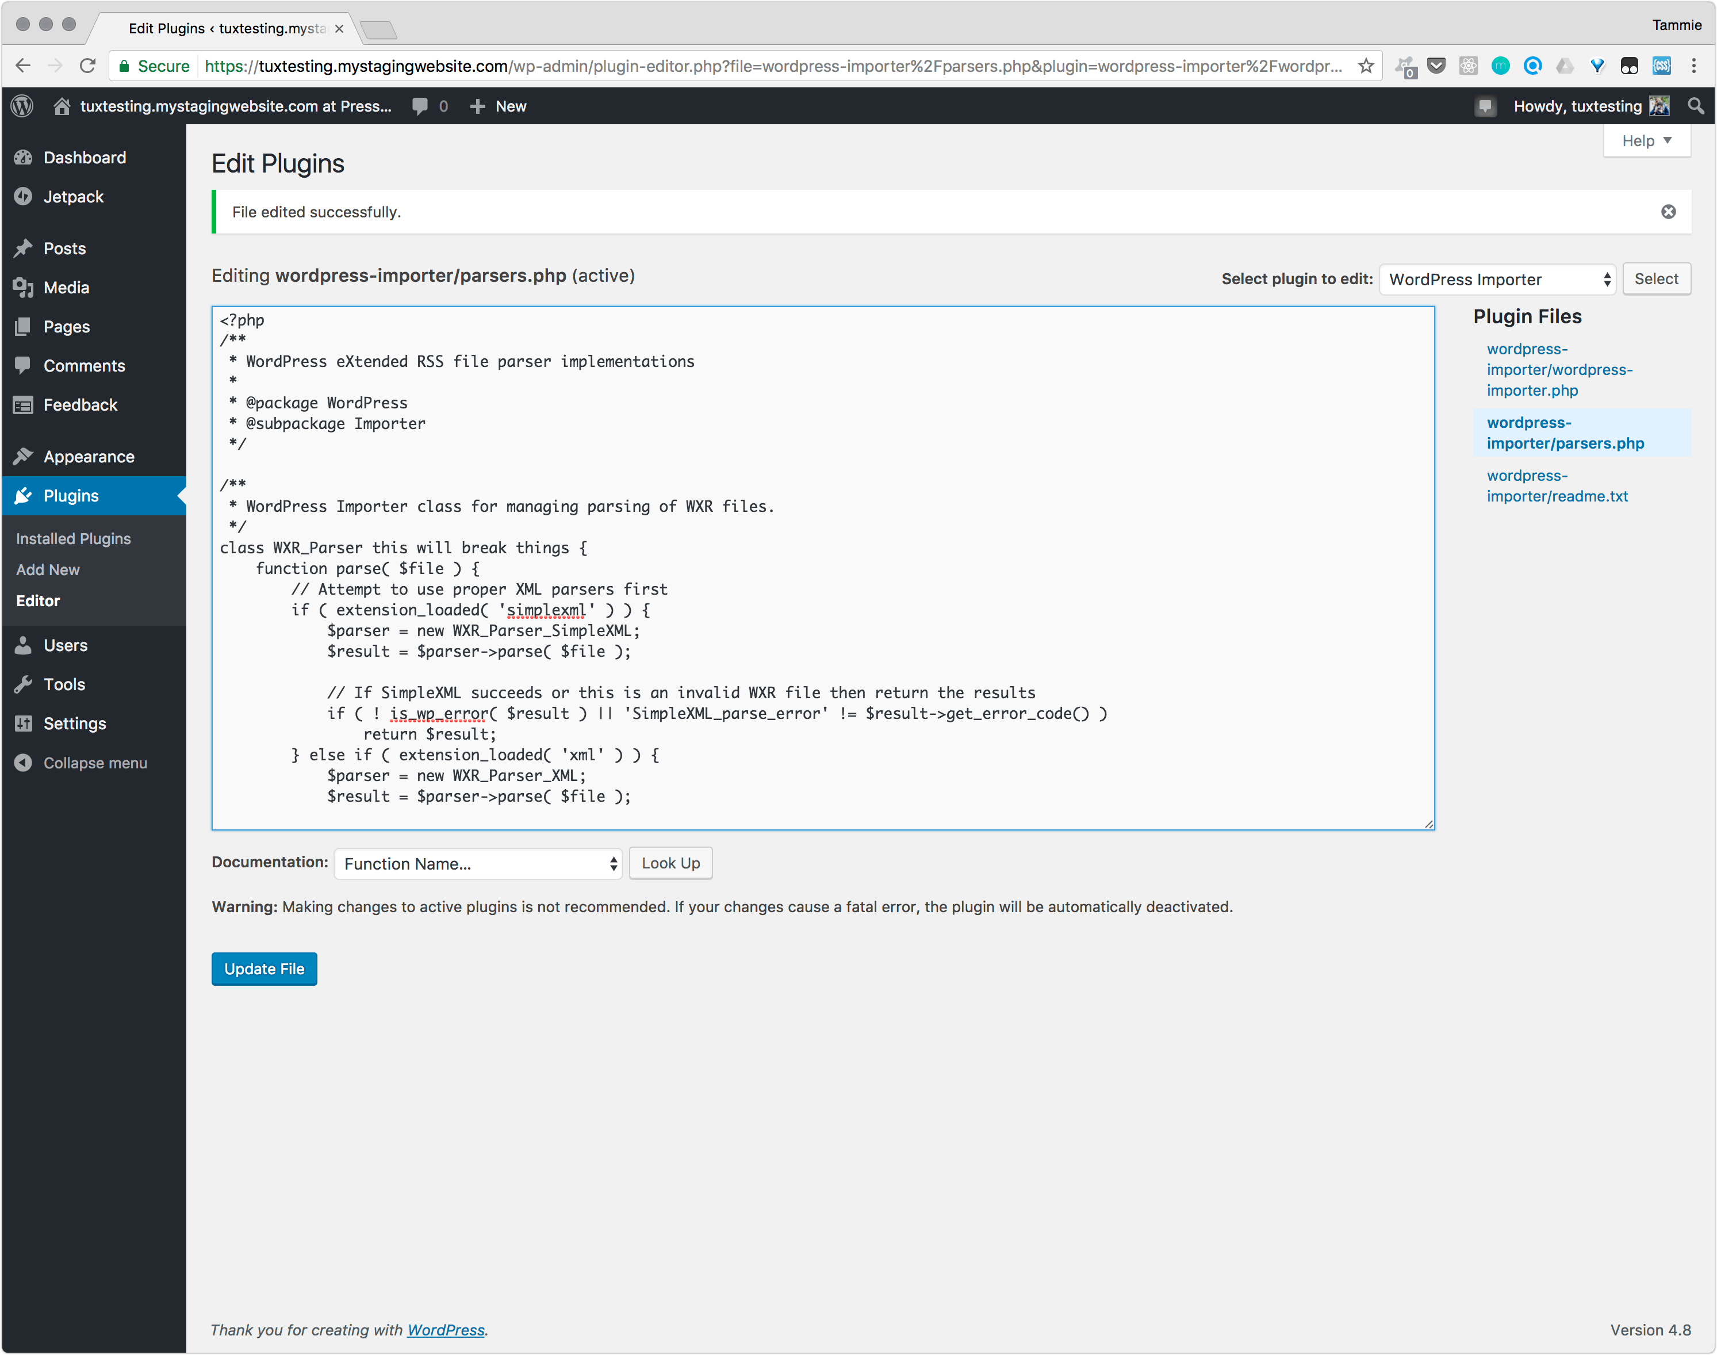Image resolution: width=1717 pixels, height=1355 pixels.
Task: Open the New content menu in admin bar
Action: 498,106
